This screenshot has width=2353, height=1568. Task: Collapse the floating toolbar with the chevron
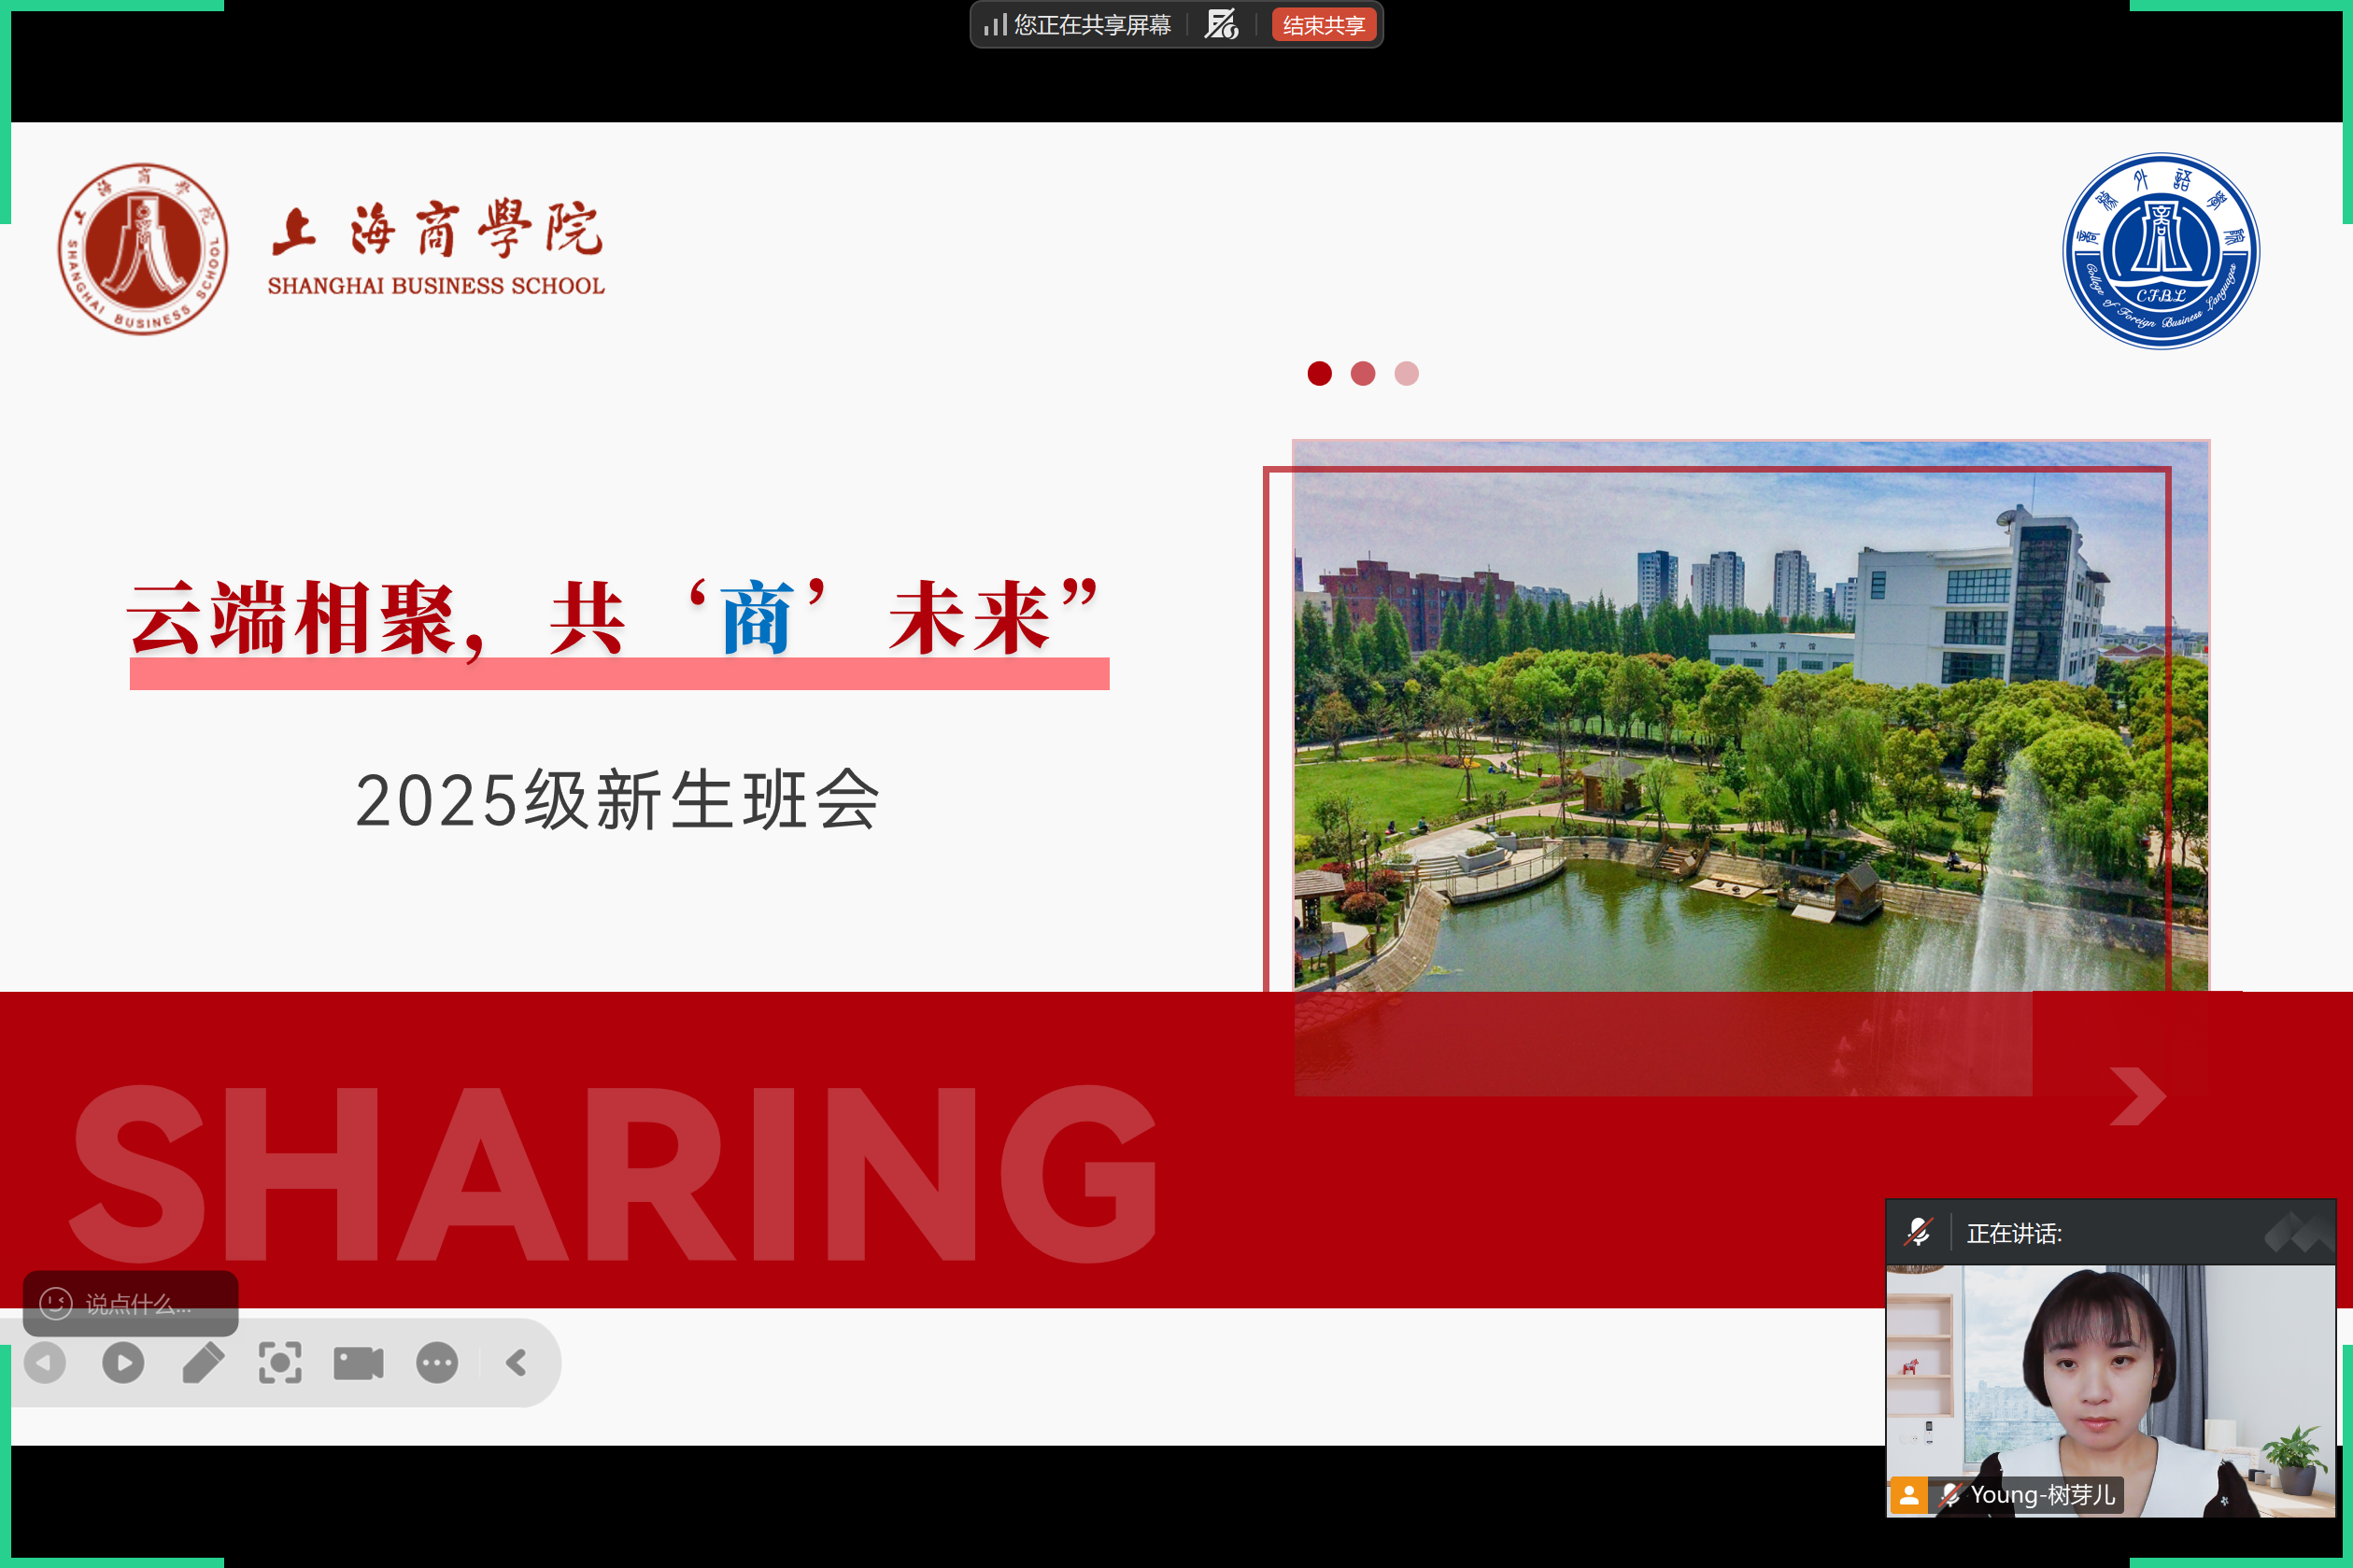pyautogui.click(x=517, y=1361)
